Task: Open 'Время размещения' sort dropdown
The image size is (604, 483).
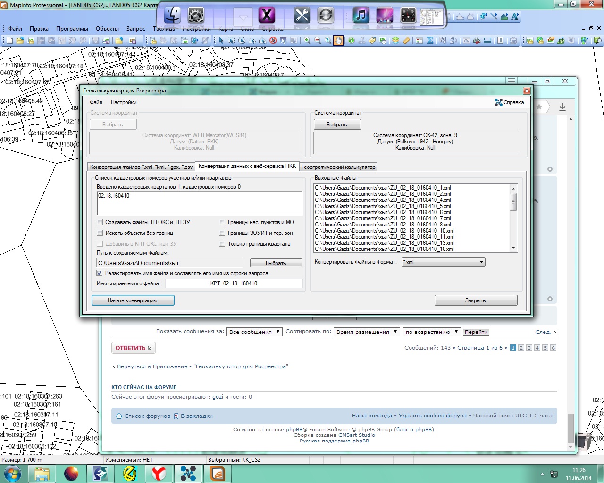Action: 367,332
